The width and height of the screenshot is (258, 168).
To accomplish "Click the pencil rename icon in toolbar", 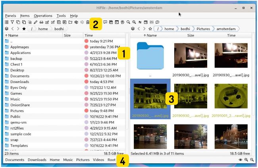I will click(x=36, y=22).
